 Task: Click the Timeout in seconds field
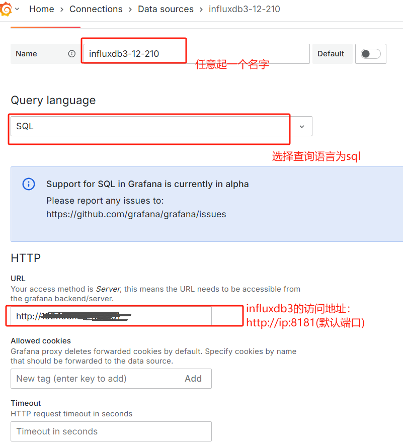tap(111, 431)
